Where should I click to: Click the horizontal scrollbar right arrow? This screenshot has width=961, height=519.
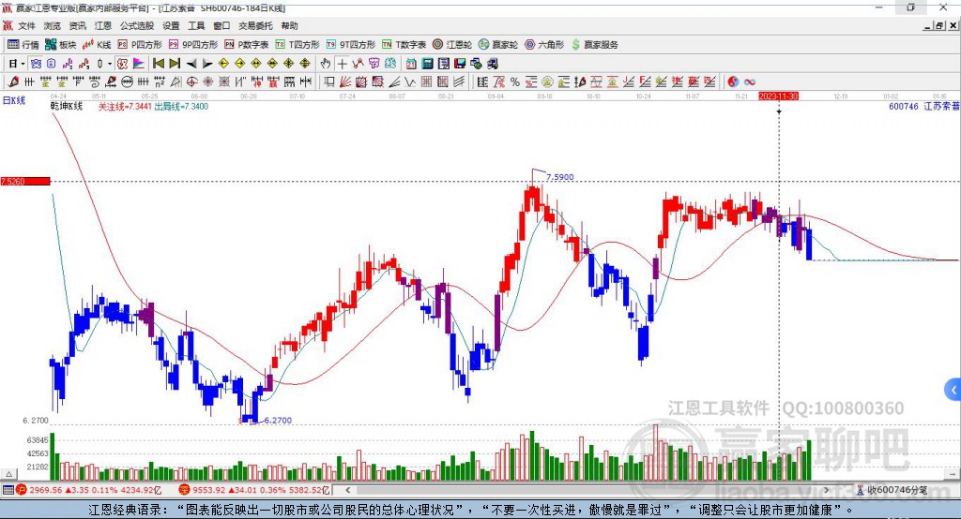click(826, 490)
